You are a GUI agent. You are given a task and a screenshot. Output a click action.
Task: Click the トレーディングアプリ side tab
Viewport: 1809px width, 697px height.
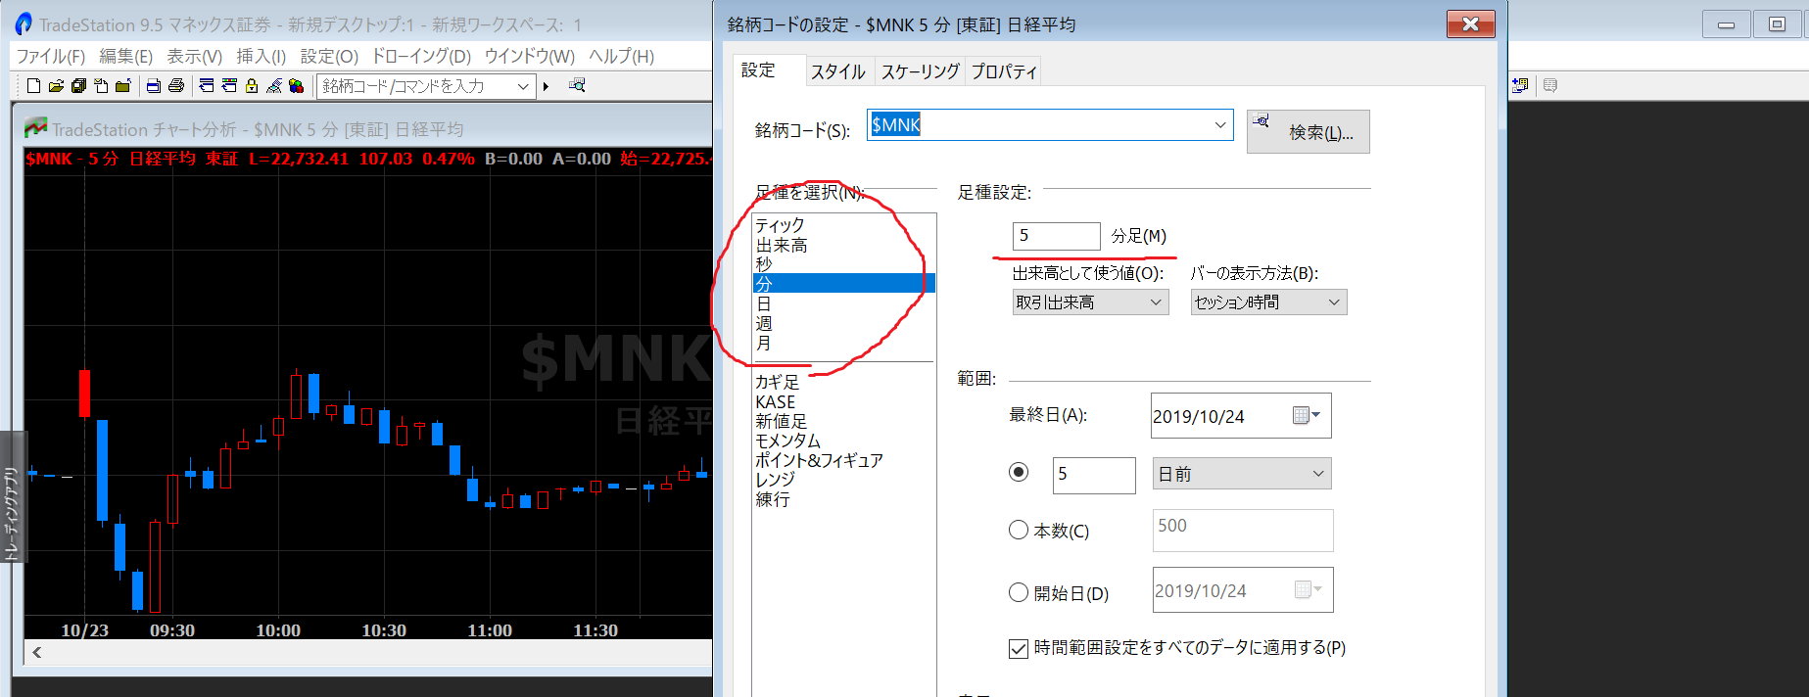12,497
